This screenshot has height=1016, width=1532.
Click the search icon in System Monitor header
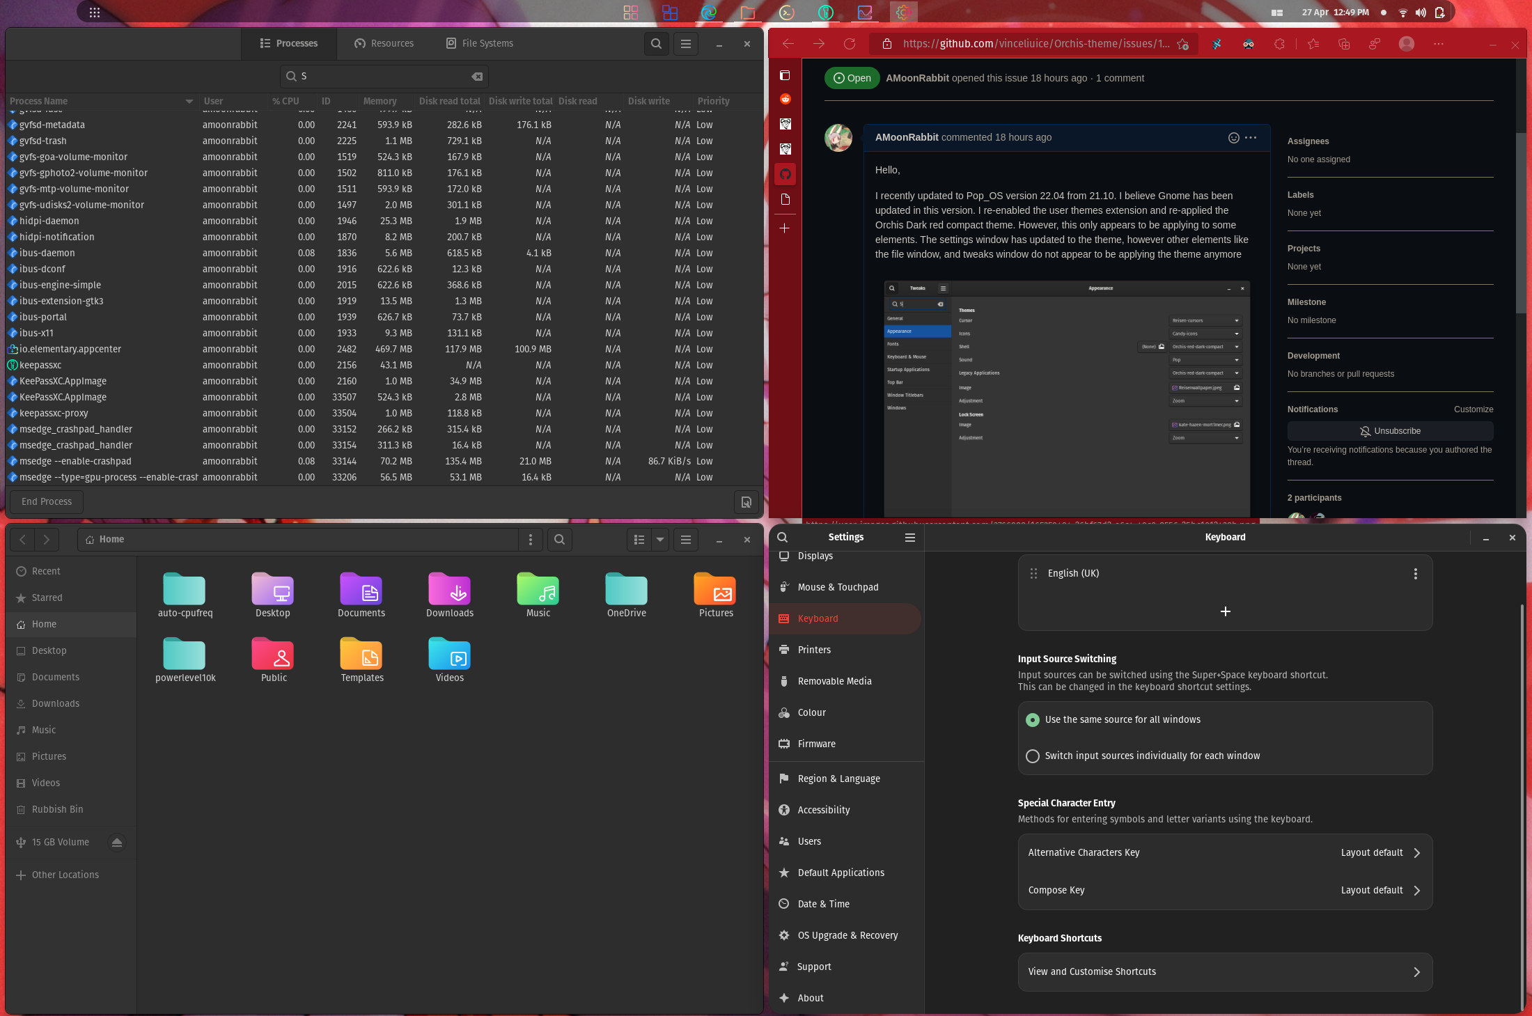point(656,44)
